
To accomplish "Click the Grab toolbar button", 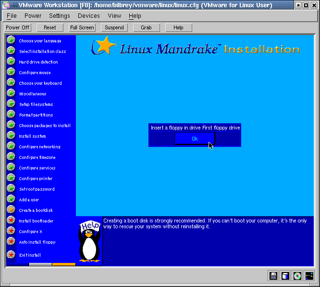I will pos(146,27).
